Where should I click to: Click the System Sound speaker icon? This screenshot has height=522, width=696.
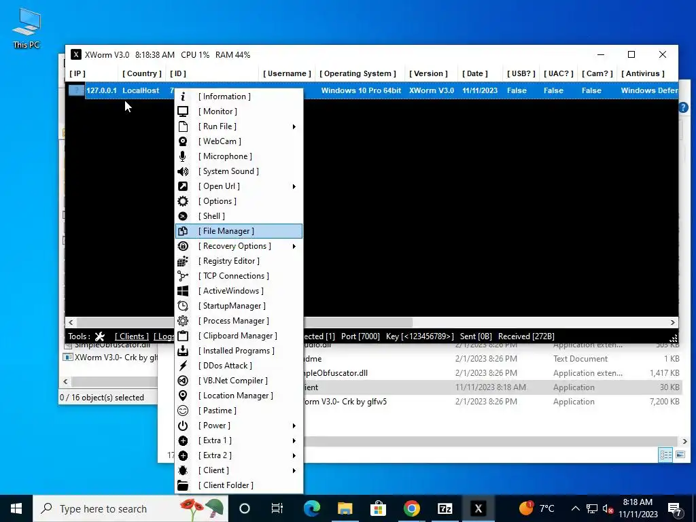point(183,171)
